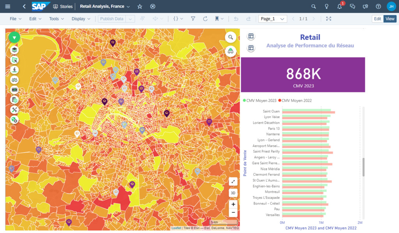Zoom out on the map with minus
The width and height of the screenshot is (399, 233).
tap(233, 212)
